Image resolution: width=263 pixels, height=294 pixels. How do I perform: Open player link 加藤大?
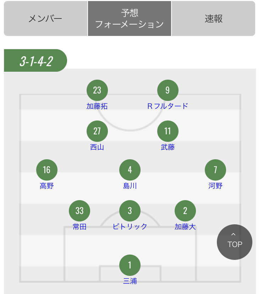[x=185, y=226]
